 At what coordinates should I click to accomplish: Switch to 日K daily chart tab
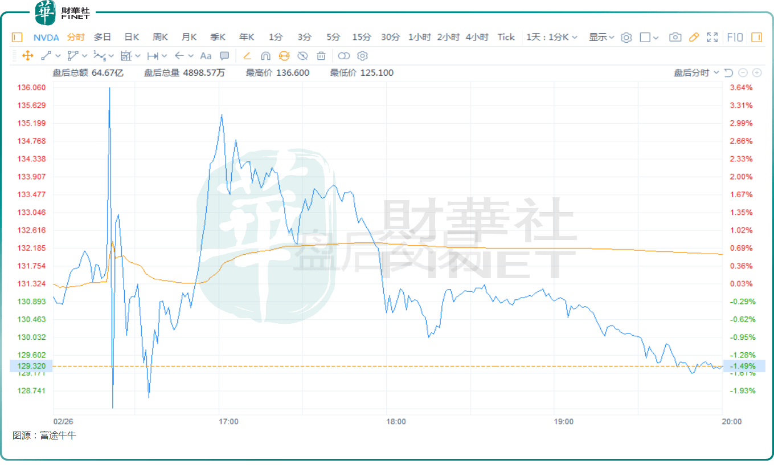pos(132,37)
